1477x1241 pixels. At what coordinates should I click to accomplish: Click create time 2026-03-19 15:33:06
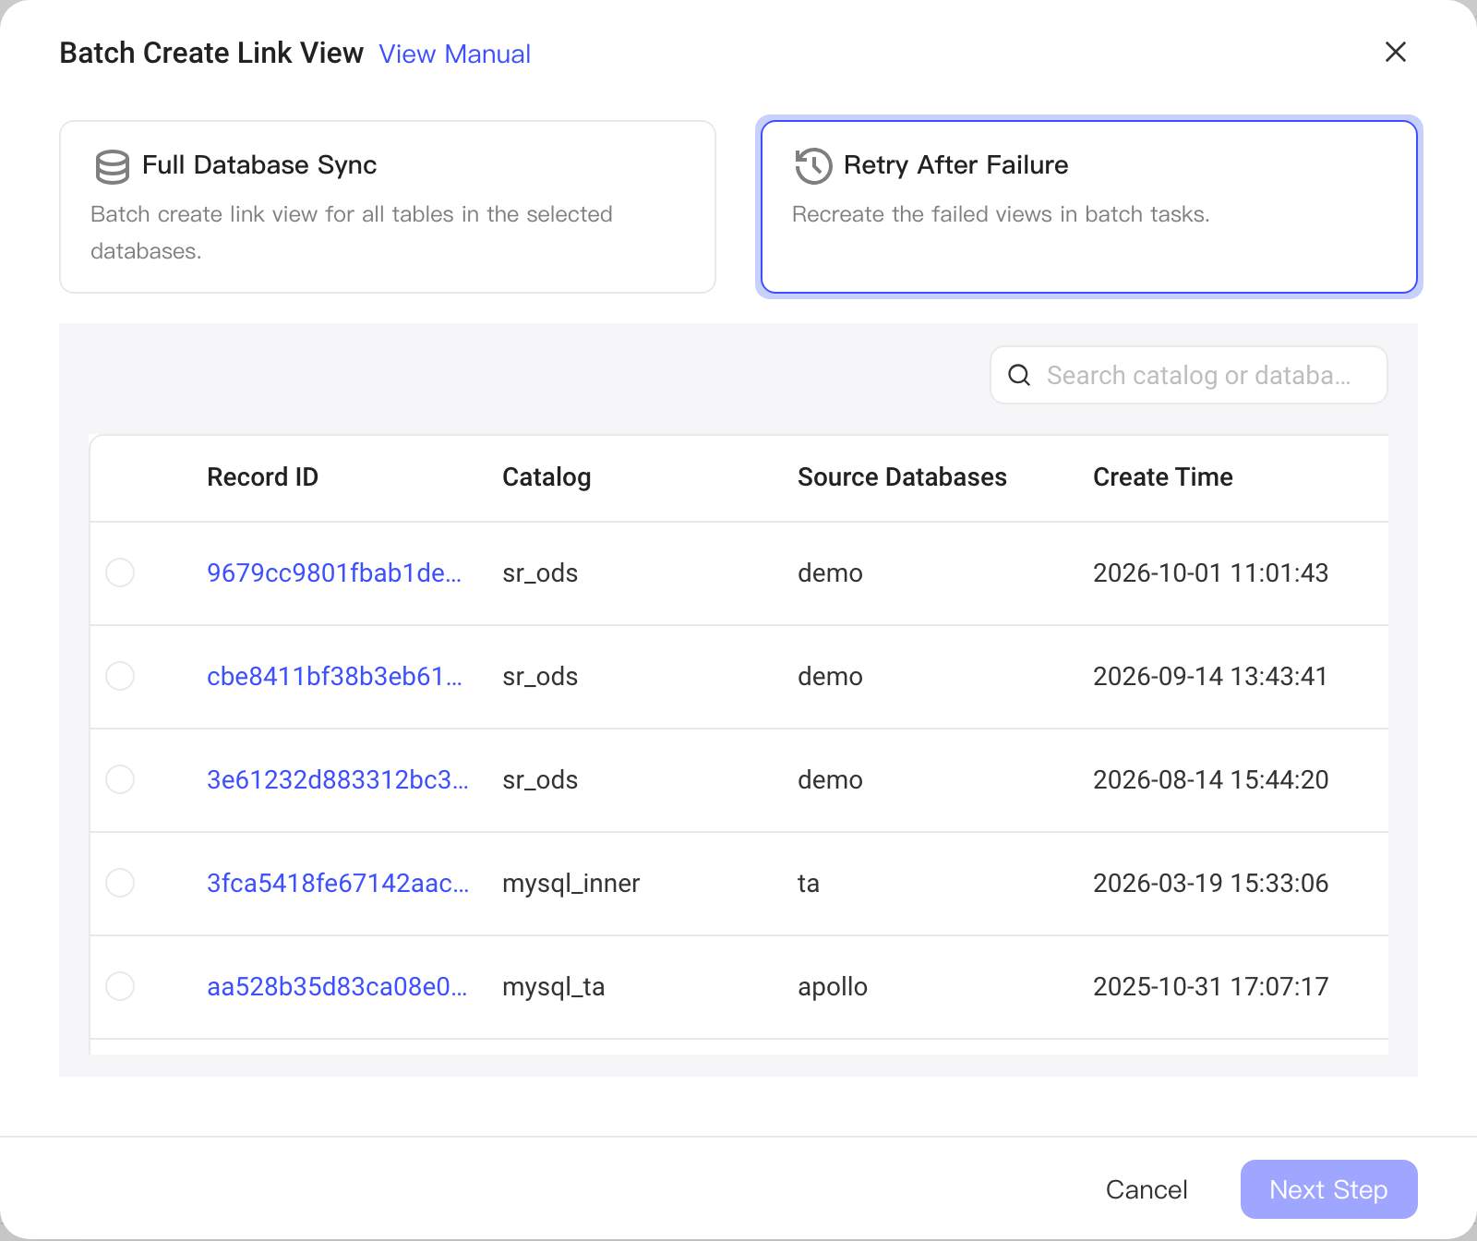point(1210,883)
